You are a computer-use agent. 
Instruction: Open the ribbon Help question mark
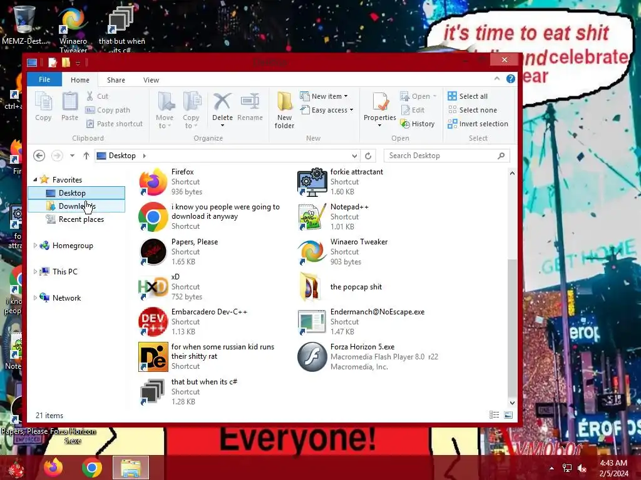click(x=511, y=79)
